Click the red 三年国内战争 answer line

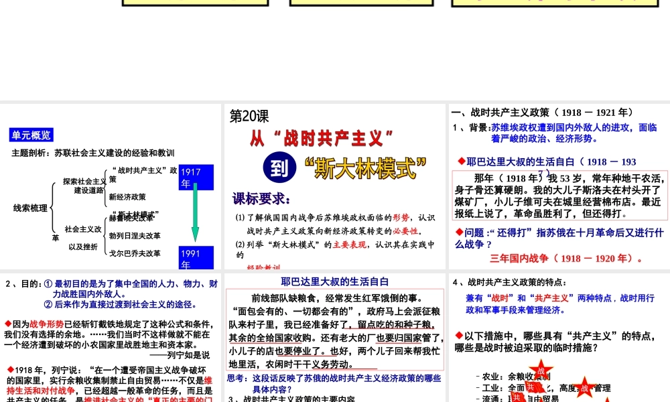(x=565, y=259)
